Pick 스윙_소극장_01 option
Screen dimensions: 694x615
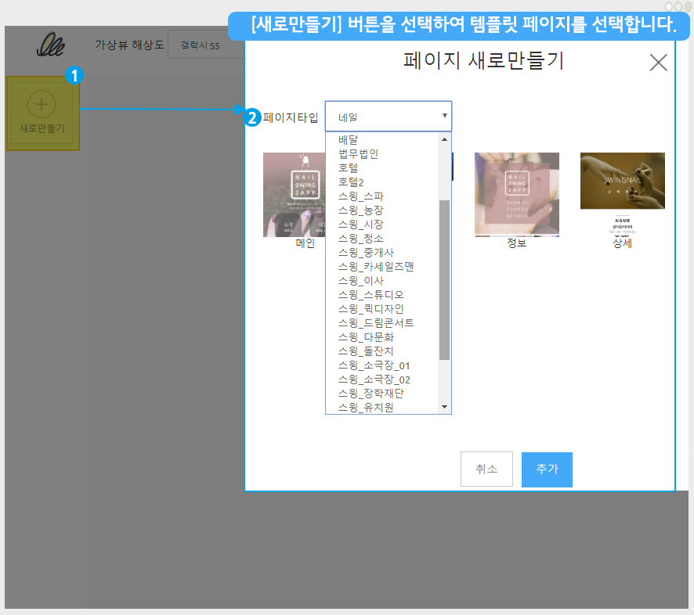374,365
